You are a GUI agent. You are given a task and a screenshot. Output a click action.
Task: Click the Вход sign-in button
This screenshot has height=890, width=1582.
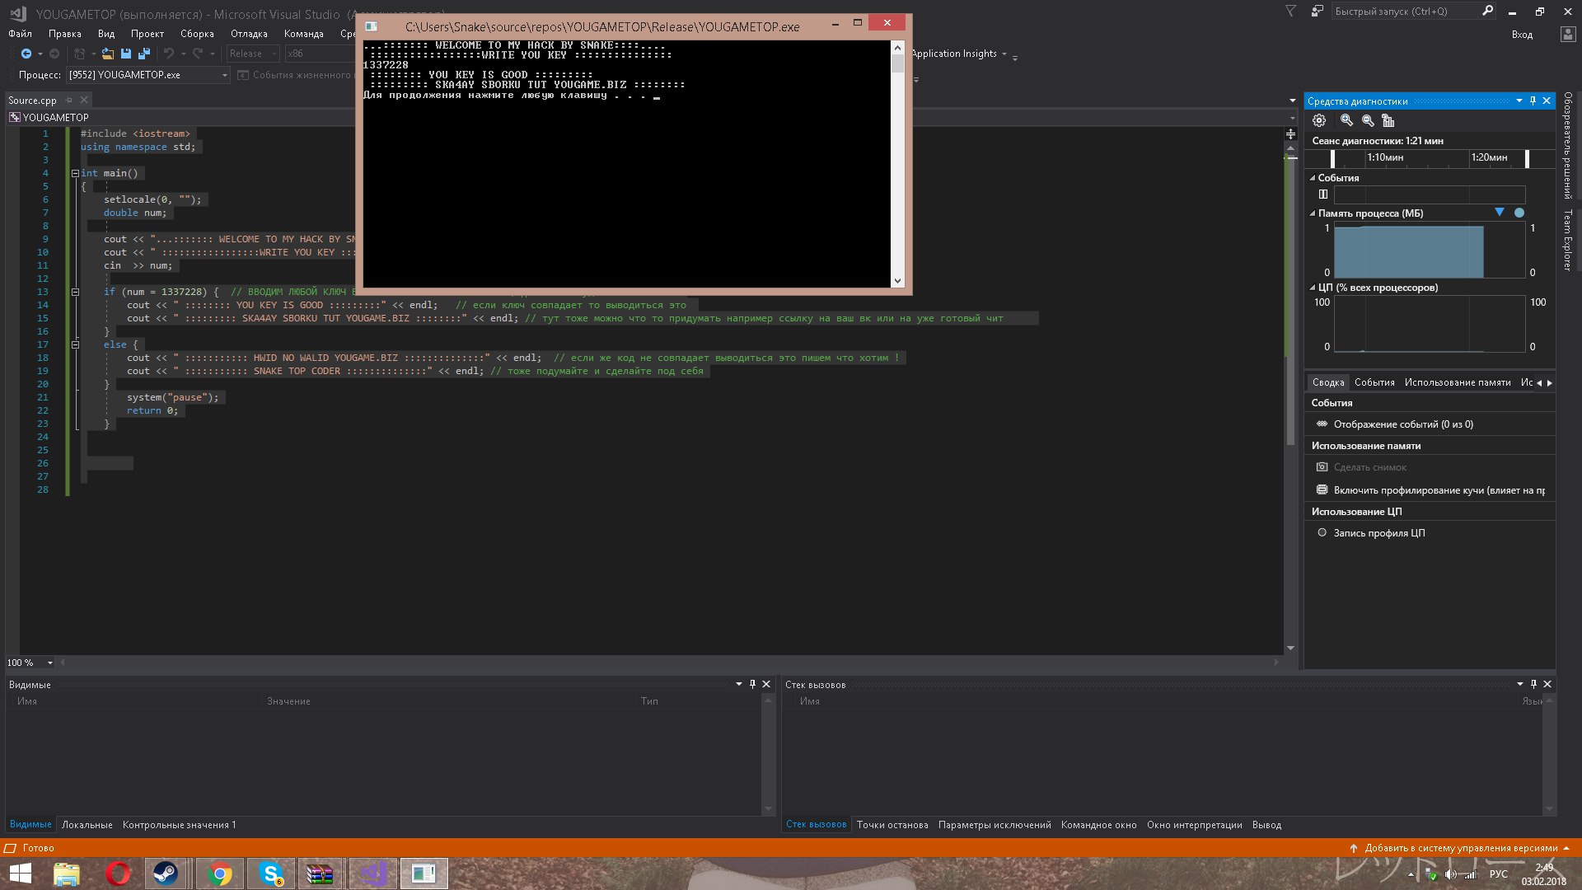(1522, 35)
